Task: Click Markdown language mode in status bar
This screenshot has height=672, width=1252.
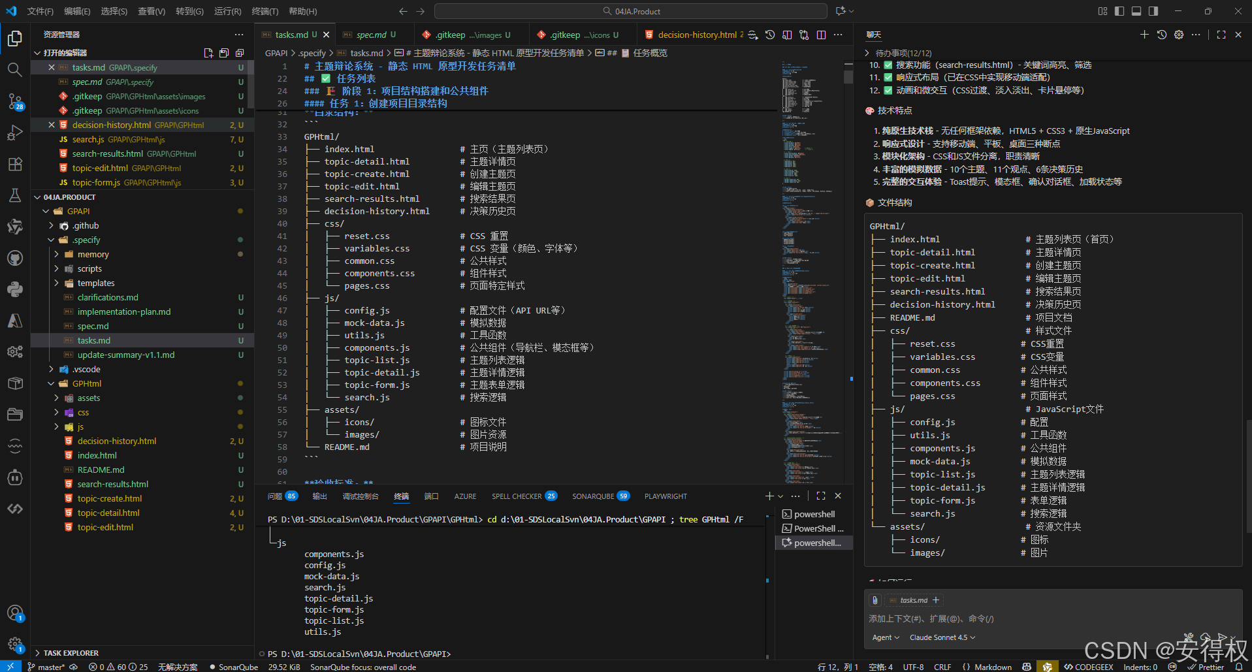Action: (993, 667)
